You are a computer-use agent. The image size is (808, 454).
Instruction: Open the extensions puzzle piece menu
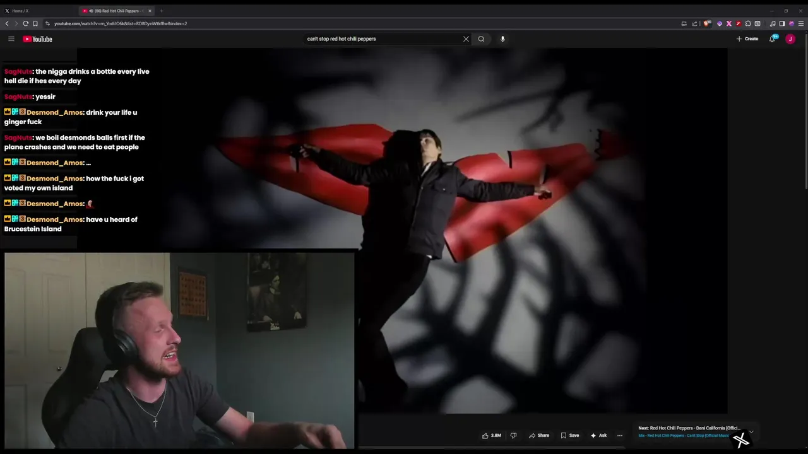point(748,23)
